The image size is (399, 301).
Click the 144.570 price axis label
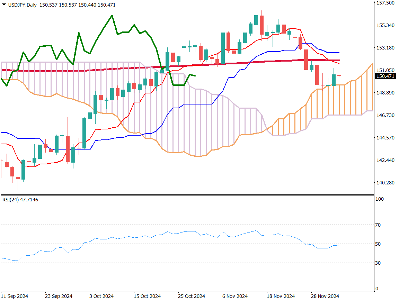pyautogui.click(x=385, y=138)
